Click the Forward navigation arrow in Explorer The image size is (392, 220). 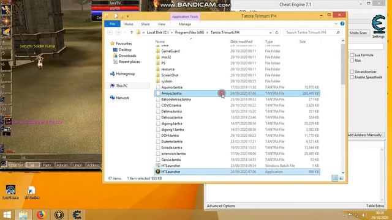pyautogui.click(x=118, y=32)
